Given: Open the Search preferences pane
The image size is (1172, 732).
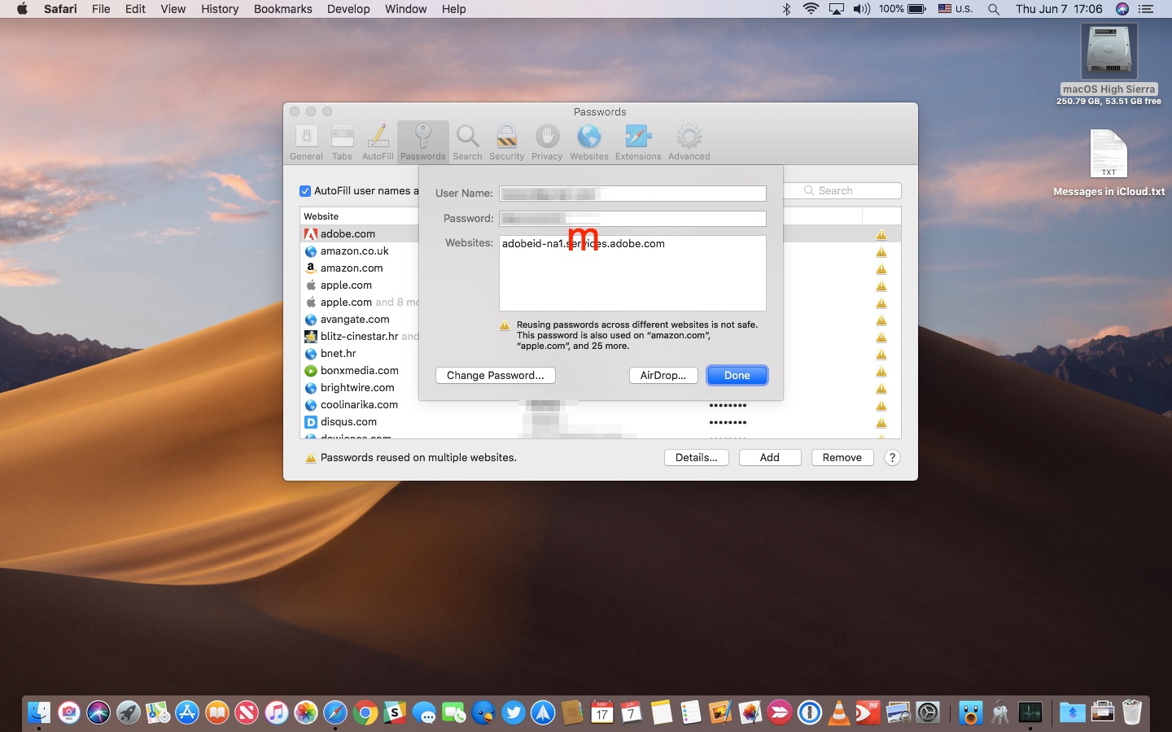Looking at the screenshot, I should point(467,140).
